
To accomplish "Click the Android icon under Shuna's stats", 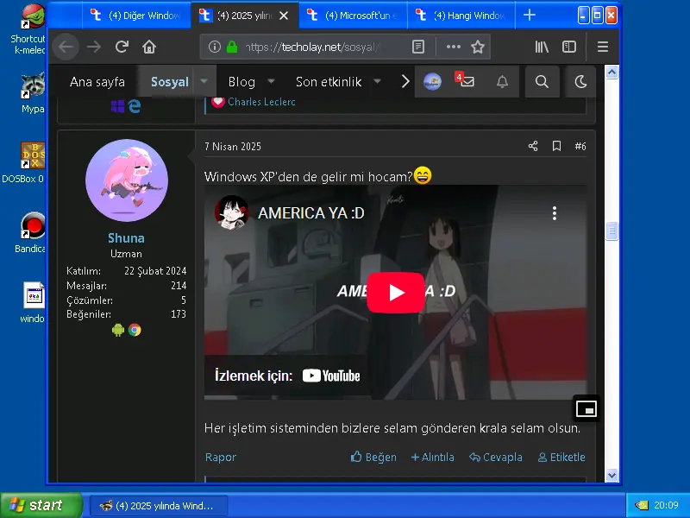I will tap(118, 330).
